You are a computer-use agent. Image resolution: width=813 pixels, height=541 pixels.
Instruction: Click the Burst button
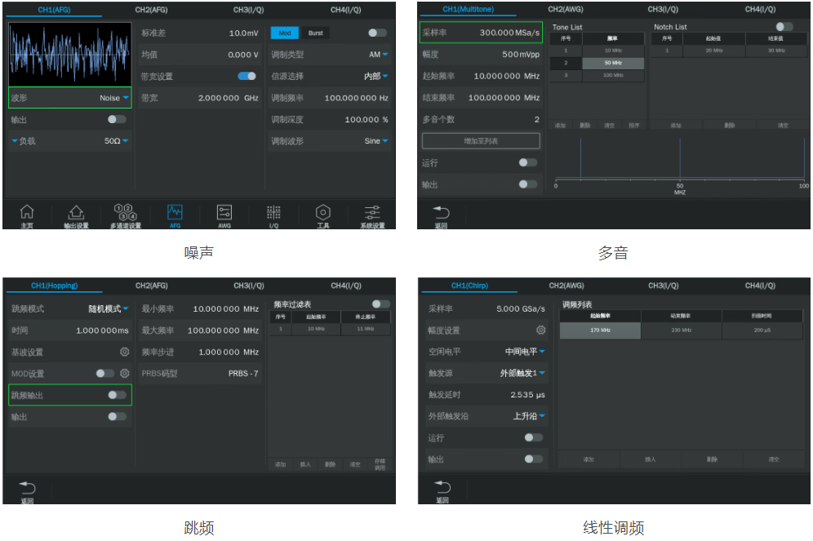315,33
